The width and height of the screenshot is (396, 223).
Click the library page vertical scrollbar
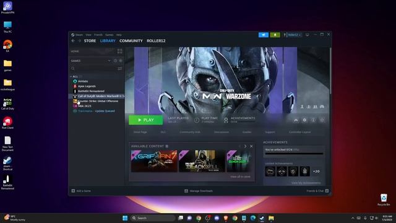[330, 71]
